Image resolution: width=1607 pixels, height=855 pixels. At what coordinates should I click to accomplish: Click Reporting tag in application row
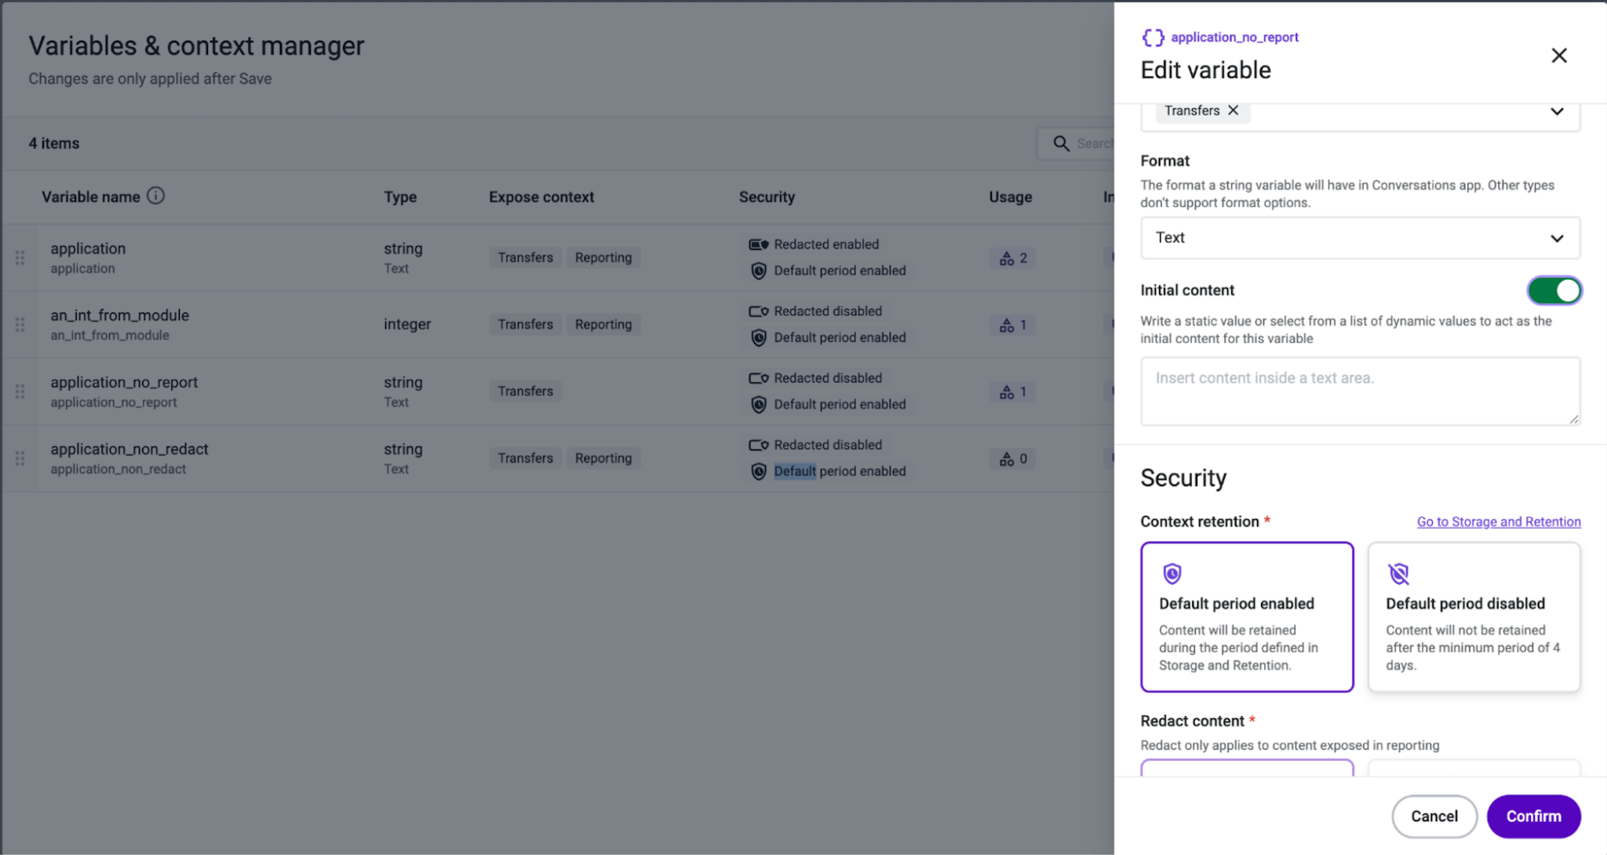tap(603, 257)
